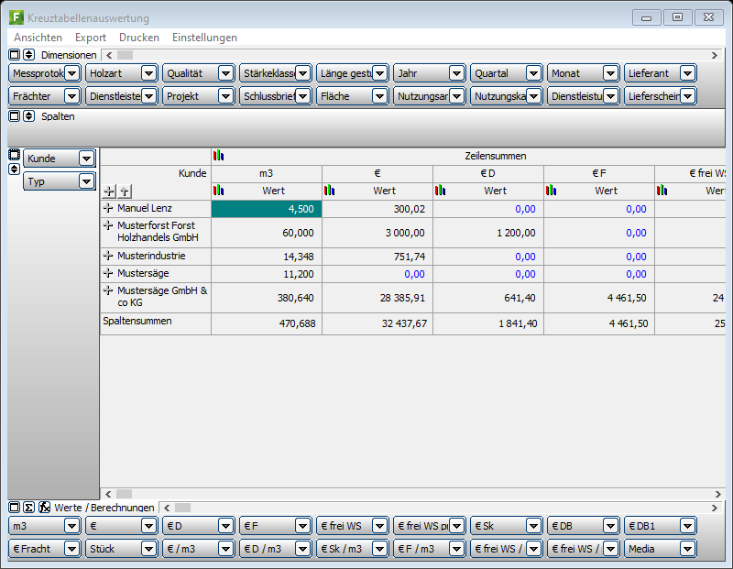Click the chart icon above Zeilensummen header
Viewport: 733px width, 569px height.
[x=218, y=156]
